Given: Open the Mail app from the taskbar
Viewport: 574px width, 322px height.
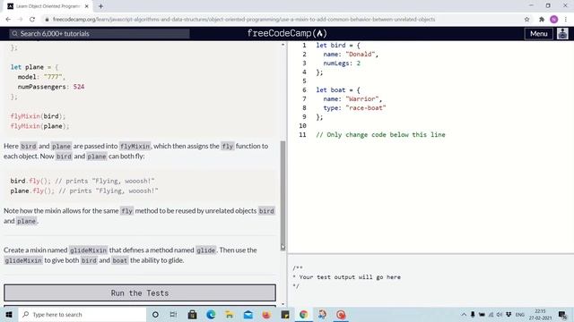Looking at the screenshot, I should coord(248,314).
